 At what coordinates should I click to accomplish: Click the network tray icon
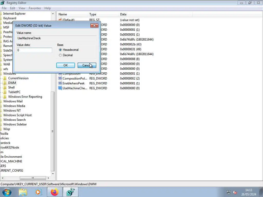228,192
